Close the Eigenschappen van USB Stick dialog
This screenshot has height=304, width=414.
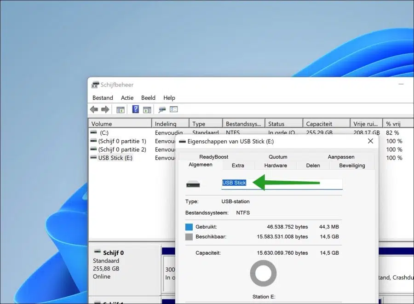pos(370,141)
